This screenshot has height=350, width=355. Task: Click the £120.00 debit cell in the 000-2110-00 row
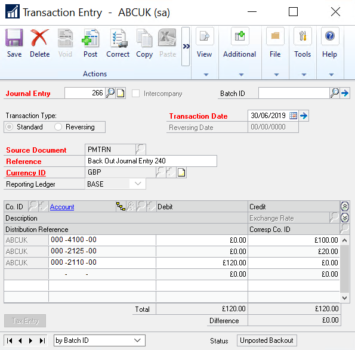(202, 262)
